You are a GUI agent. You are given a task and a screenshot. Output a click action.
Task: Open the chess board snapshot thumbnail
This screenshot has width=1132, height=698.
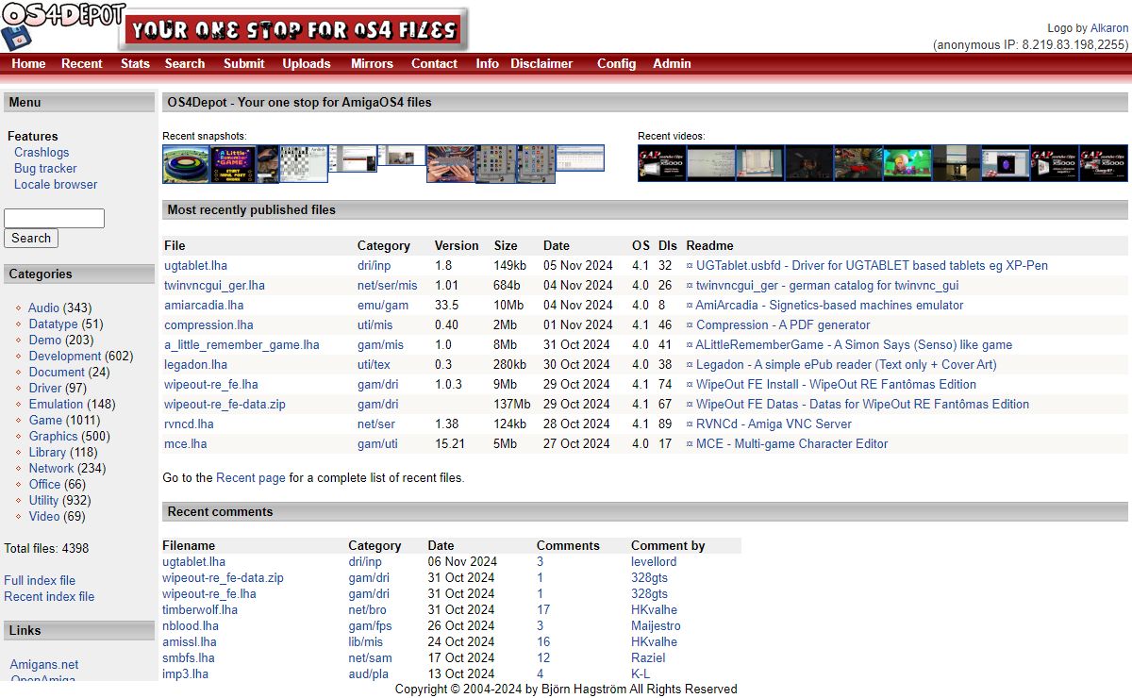pos(305,163)
